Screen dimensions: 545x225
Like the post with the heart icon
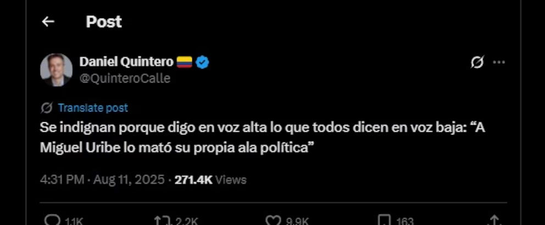pyautogui.click(x=273, y=220)
